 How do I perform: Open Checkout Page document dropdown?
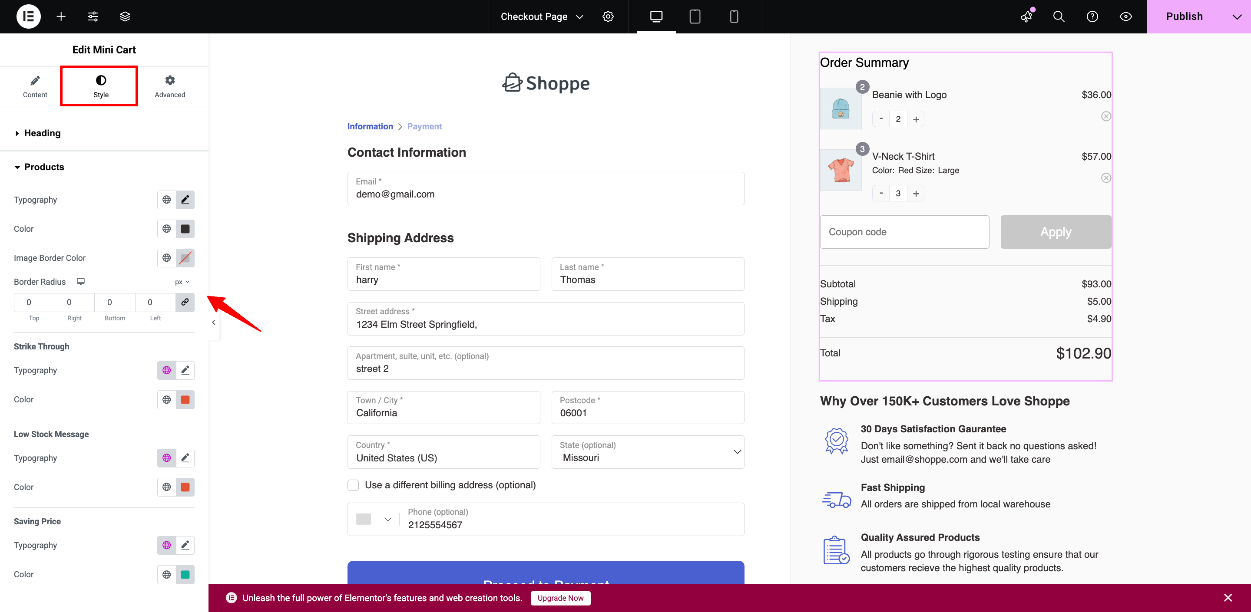(x=542, y=16)
